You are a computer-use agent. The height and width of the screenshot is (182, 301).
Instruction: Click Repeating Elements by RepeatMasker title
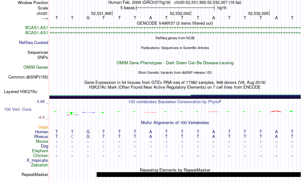coord(175,170)
